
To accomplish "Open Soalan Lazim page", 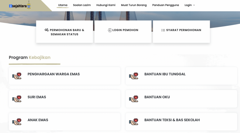I will point(82,5).
